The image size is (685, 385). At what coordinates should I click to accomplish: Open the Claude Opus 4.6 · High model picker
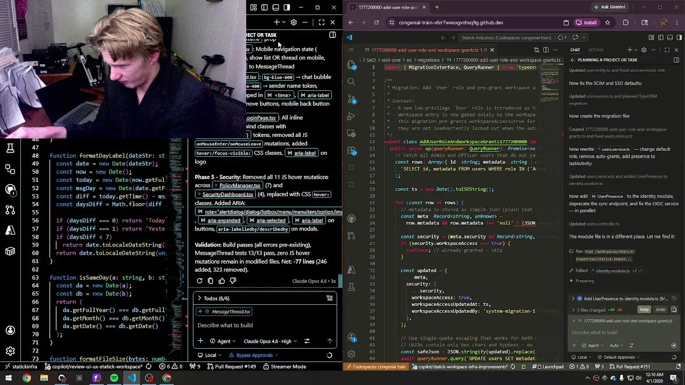pos(270,341)
